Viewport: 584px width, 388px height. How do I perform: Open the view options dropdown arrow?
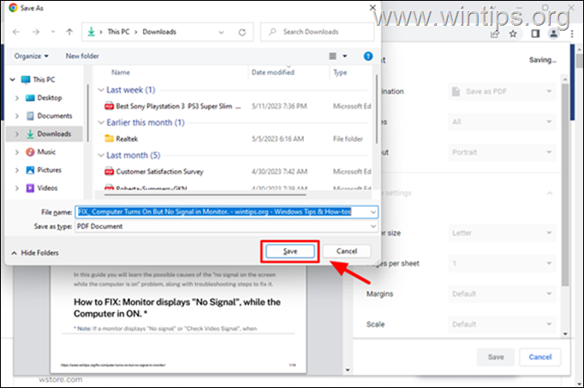click(345, 56)
